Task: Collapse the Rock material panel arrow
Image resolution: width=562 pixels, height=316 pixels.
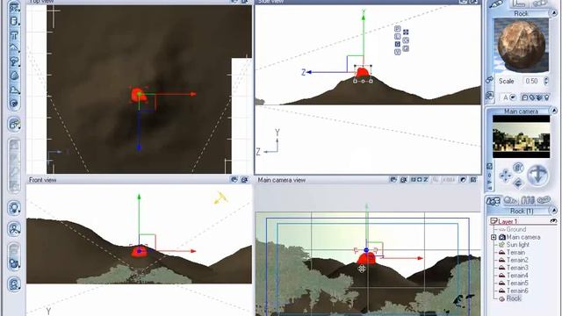Action: click(554, 13)
